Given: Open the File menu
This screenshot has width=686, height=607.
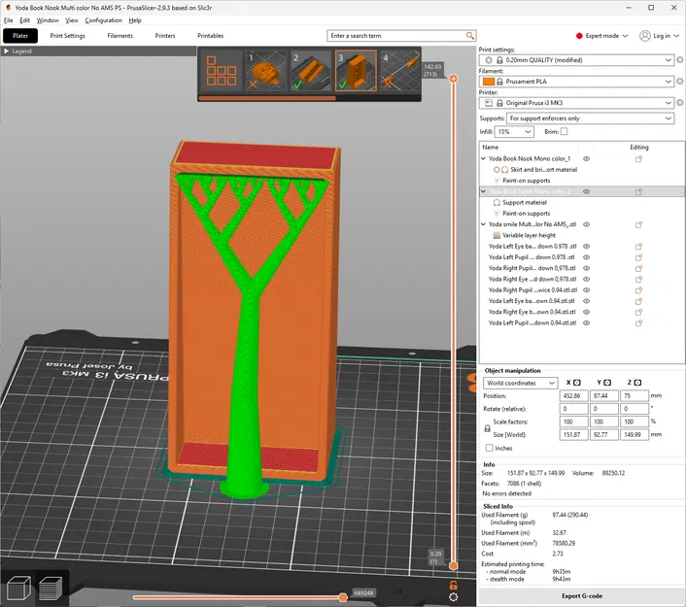Looking at the screenshot, I should pyautogui.click(x=9, y=20).
